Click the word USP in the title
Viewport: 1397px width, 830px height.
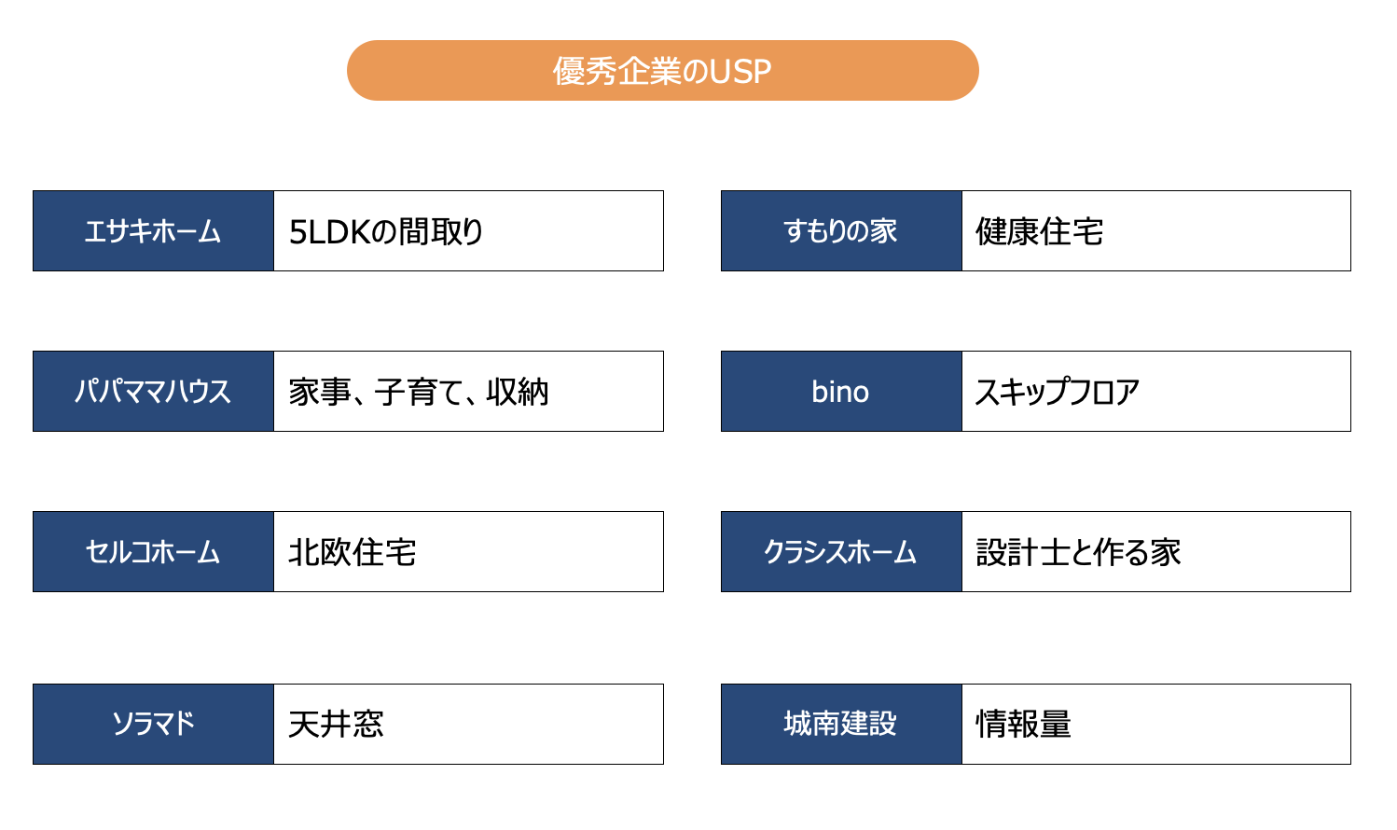pos(740,72)
